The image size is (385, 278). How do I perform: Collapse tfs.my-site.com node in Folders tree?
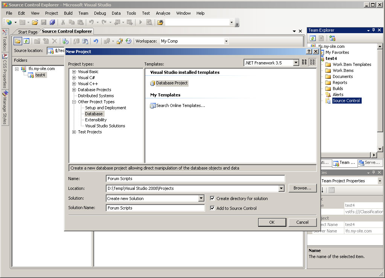pos(17,69)
